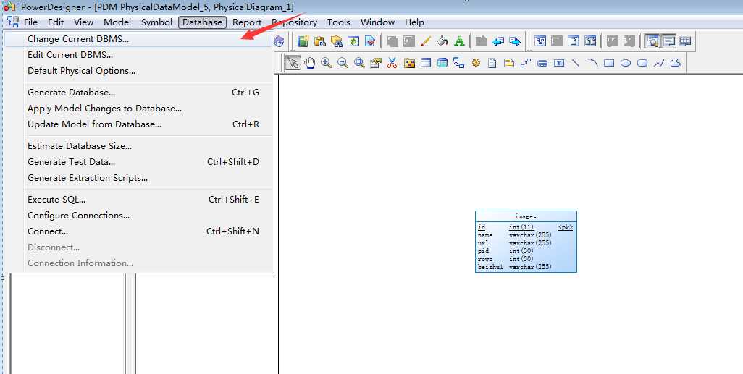This screenshot has height=374, width=743.
Task: Select the Ellipse shape tool
Action: (x=626, y=62)
